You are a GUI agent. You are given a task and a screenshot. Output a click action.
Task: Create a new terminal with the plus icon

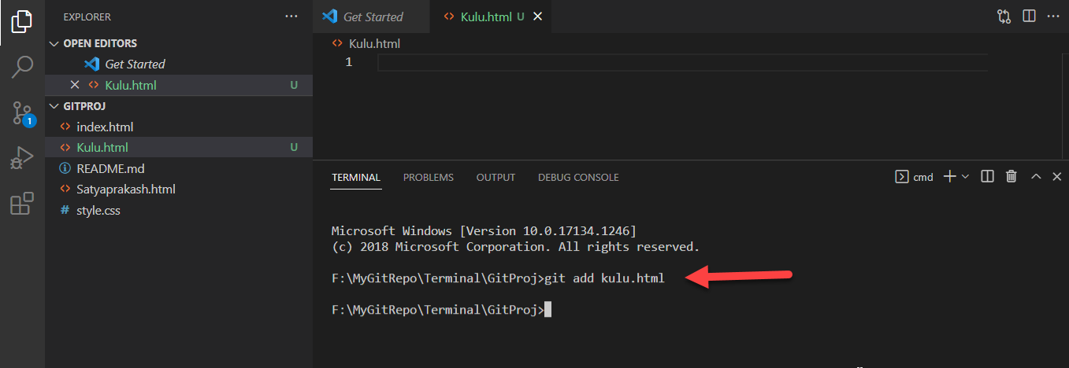point(949,177)
